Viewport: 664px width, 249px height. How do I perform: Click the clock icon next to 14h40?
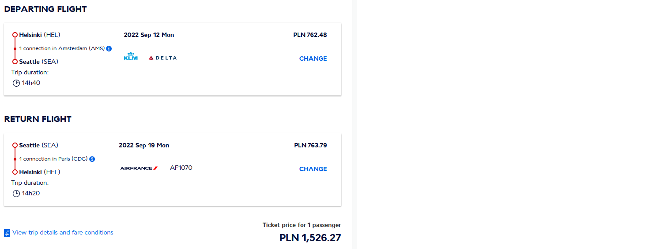tap(16, 83)
